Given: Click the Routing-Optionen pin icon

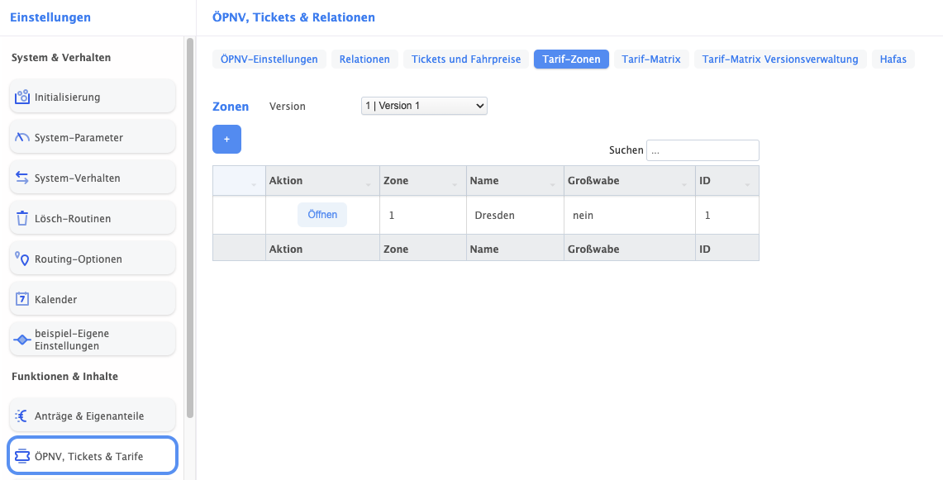Looking at the screenshot, I should point(22,259).
